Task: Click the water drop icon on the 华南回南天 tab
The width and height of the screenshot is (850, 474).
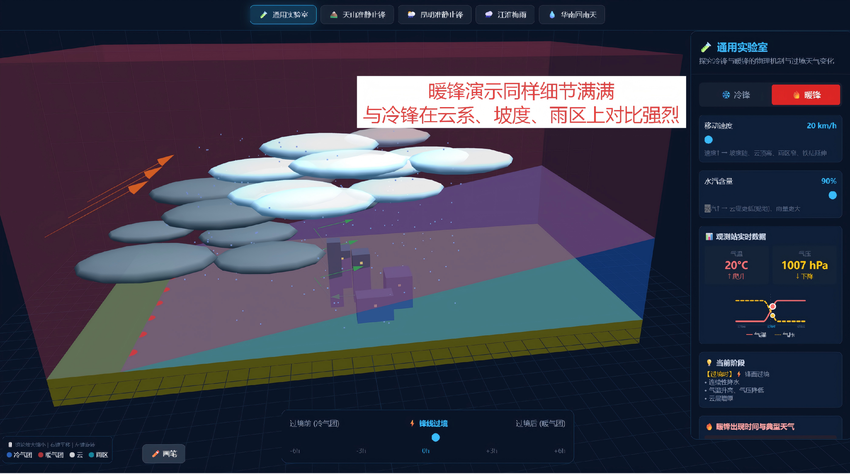Action: [552, 15]
